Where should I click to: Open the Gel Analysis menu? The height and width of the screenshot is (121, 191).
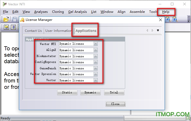tap(77, 12)
